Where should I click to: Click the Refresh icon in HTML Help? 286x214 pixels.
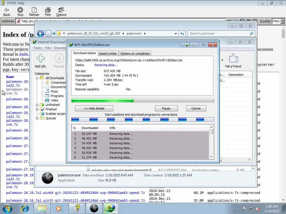click(x=34, y=10)
